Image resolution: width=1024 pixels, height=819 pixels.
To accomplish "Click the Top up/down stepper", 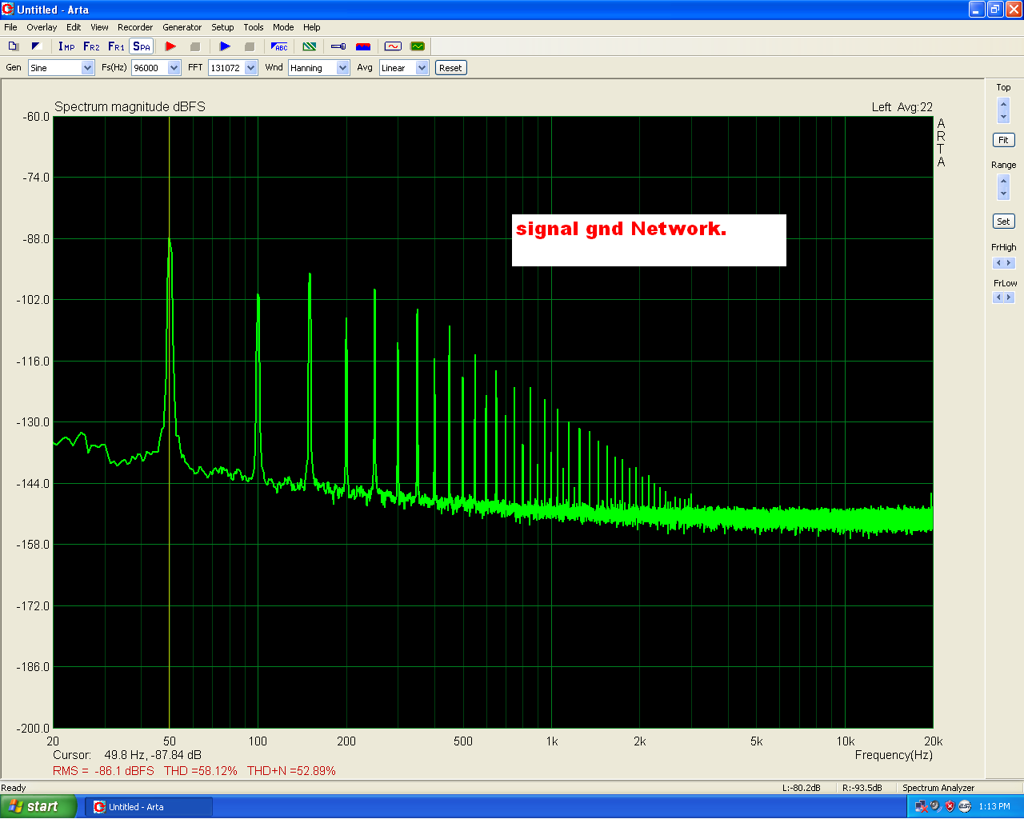I will [1003, 110].
